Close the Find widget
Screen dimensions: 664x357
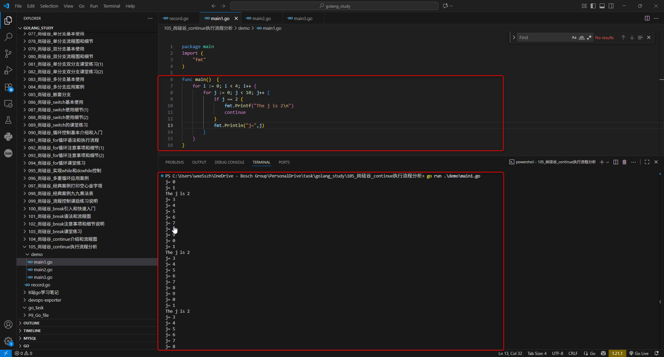click(649, 37)
